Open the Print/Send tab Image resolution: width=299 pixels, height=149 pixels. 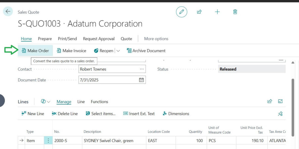[67, 39]
